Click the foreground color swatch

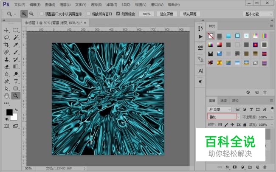point(9,112)
